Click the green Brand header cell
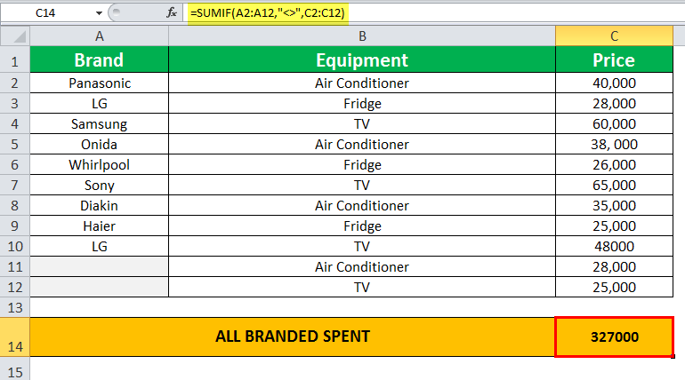The height and width of the screenshot is (380, 685). 99,59
